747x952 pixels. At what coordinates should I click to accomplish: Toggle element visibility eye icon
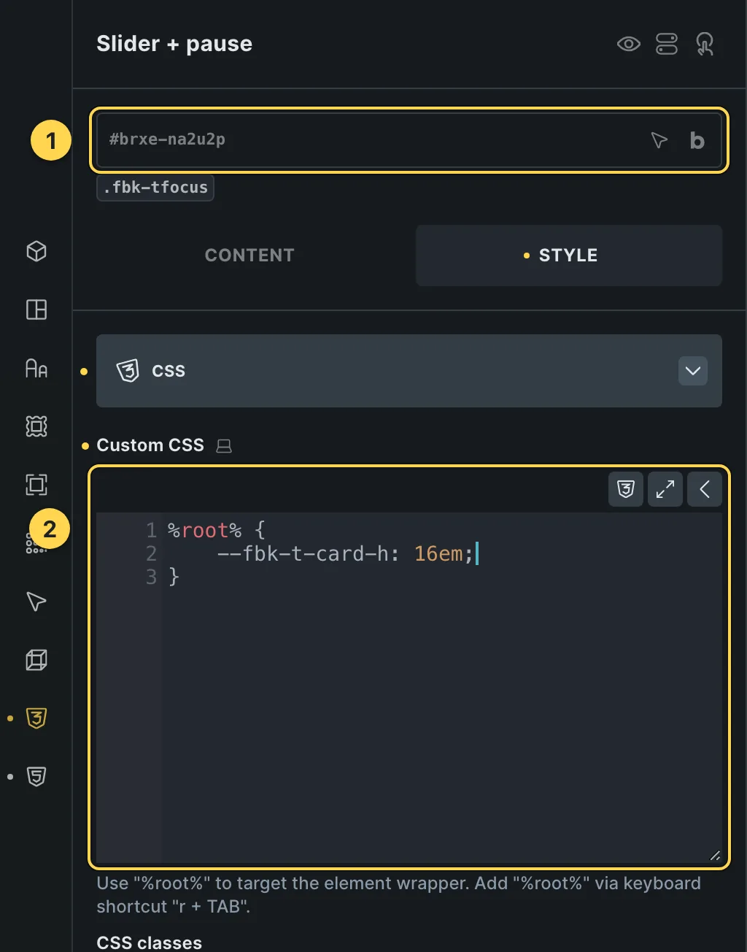(628, 44)
